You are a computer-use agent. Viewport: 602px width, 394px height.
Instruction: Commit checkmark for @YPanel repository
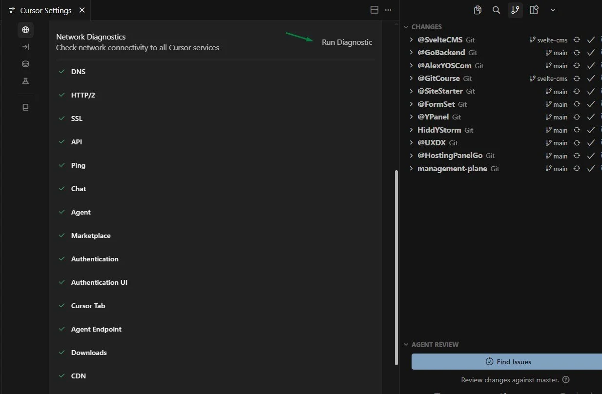point(591,117)
